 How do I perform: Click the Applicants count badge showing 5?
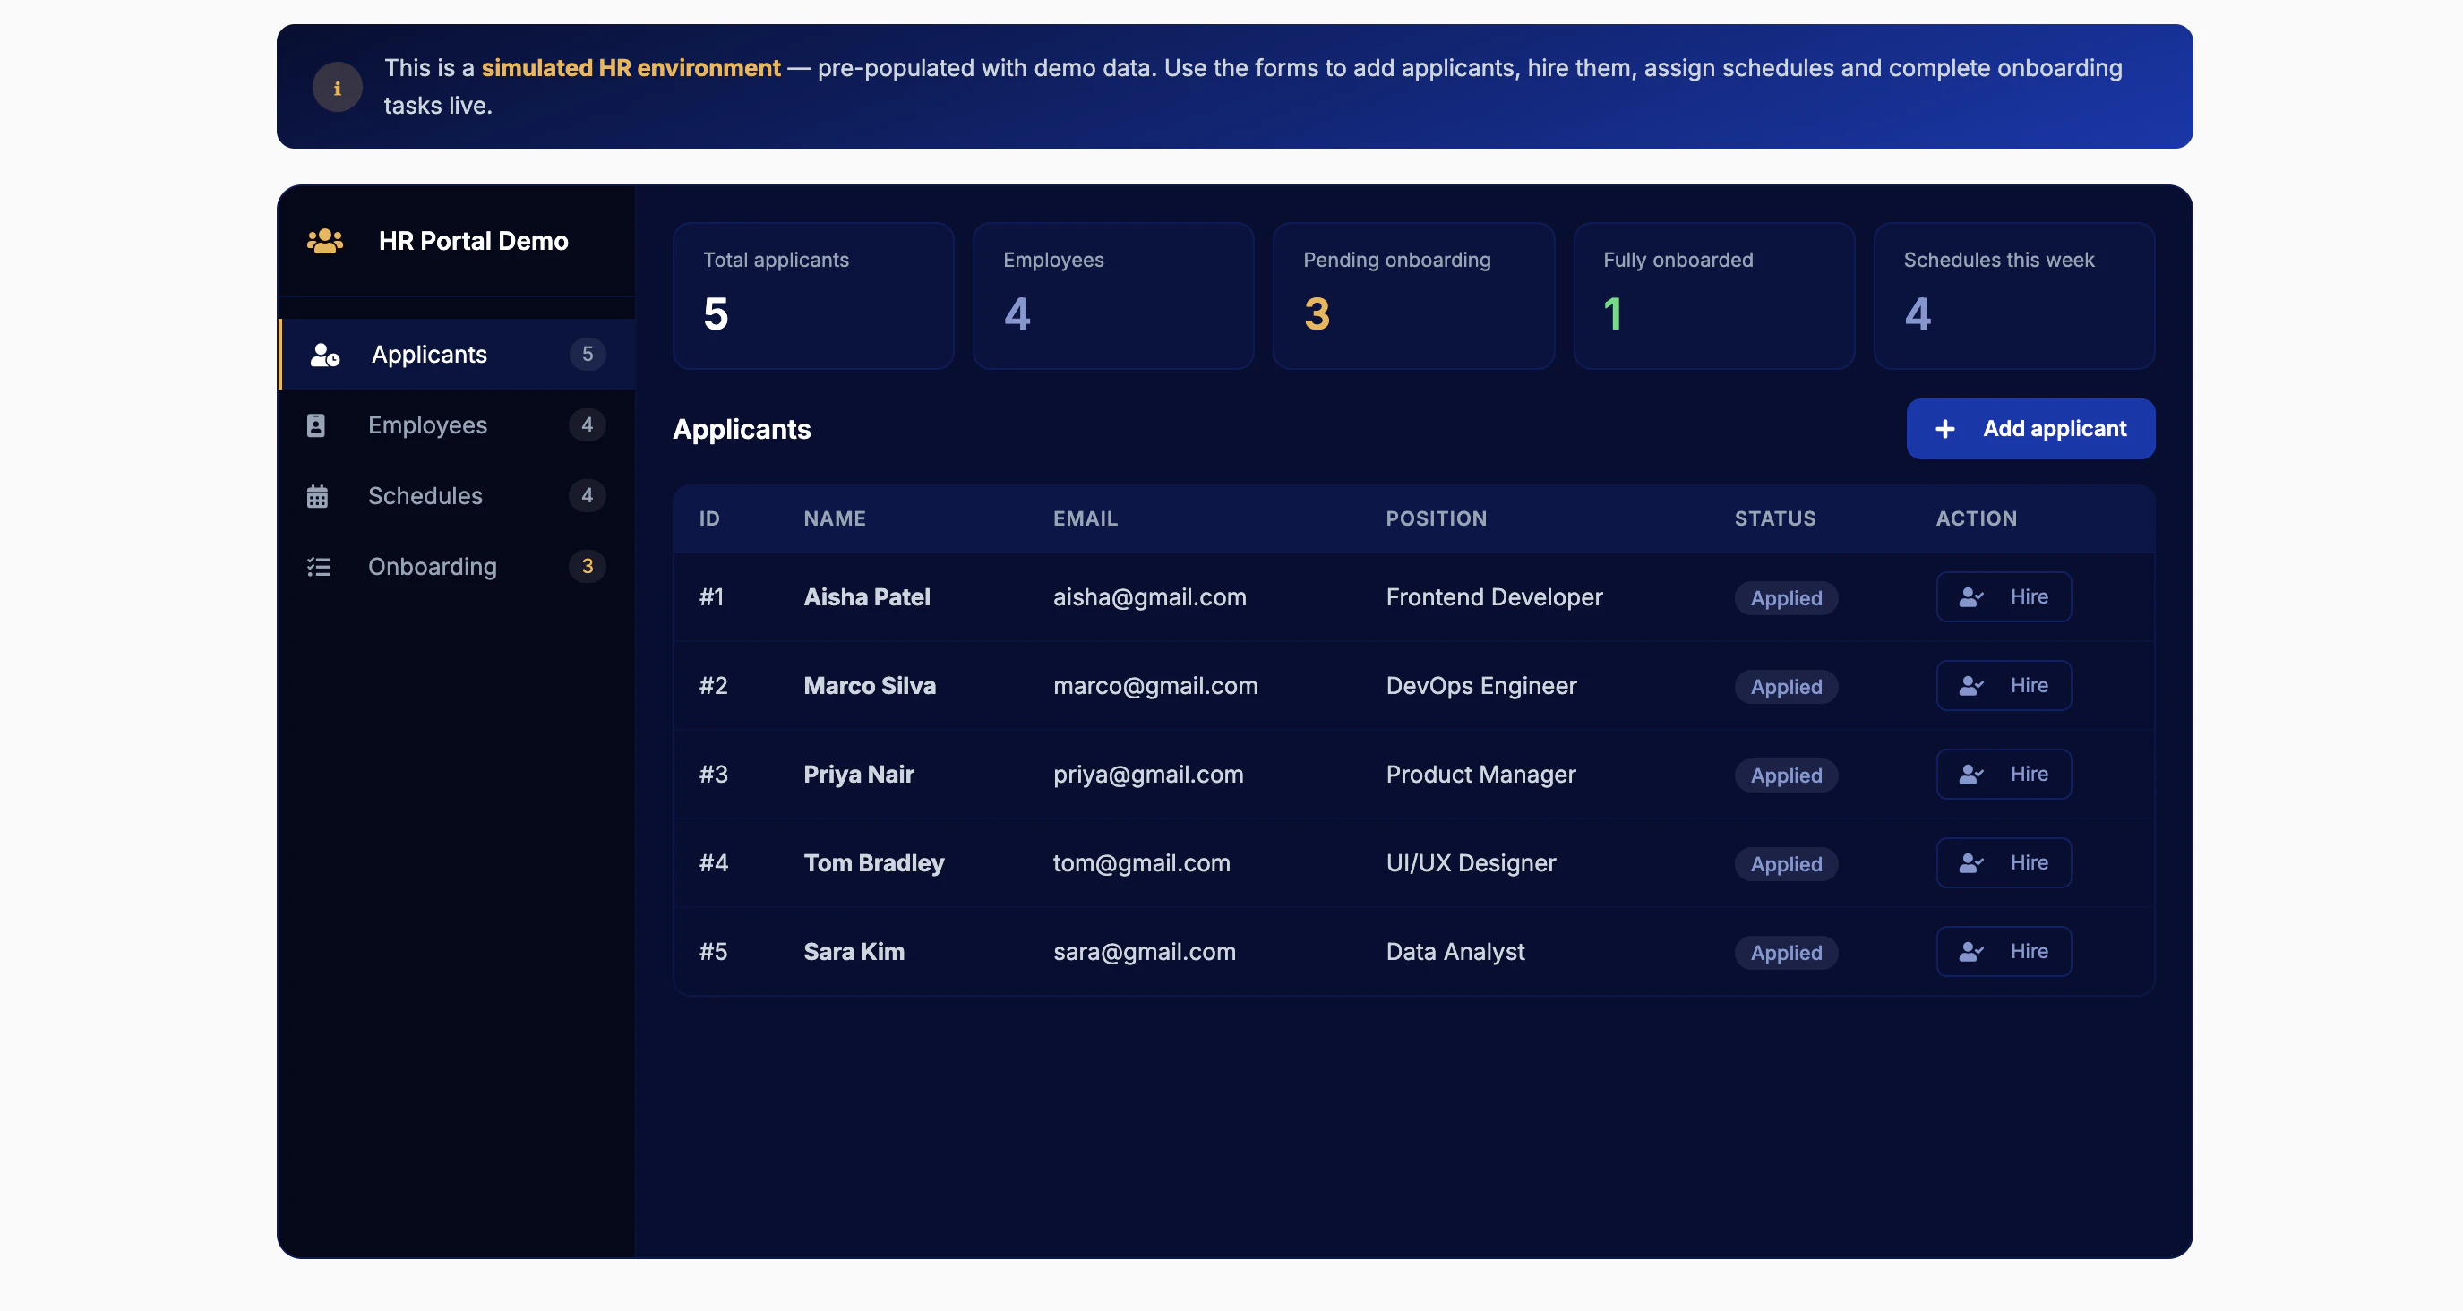[x=587, y=354]
